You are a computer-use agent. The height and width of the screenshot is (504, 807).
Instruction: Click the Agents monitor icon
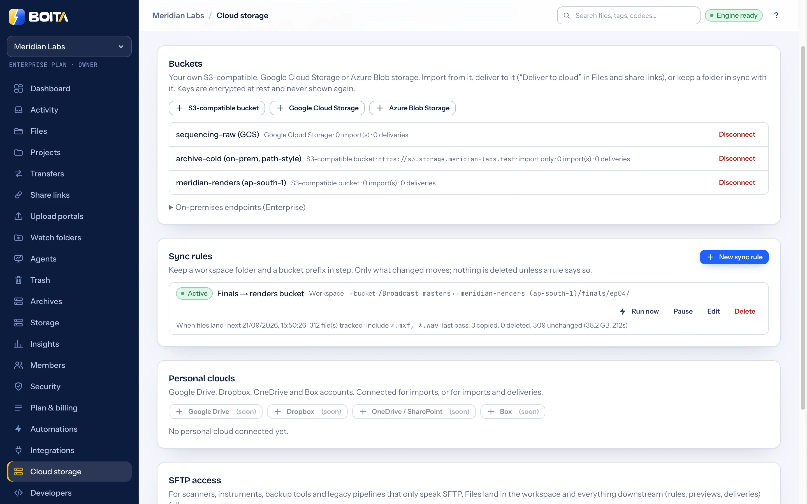click(18, 259)
